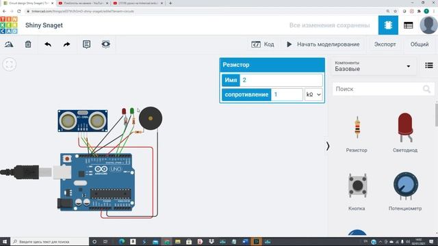Toggle components list view icon
The height and width of the screenshot is (246, 438).
click(x=429, y=66)
